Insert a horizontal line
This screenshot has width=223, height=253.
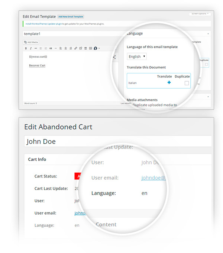56,48
